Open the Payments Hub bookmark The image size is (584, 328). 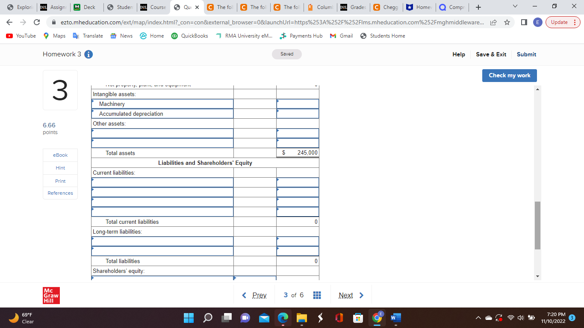[301, 36]
